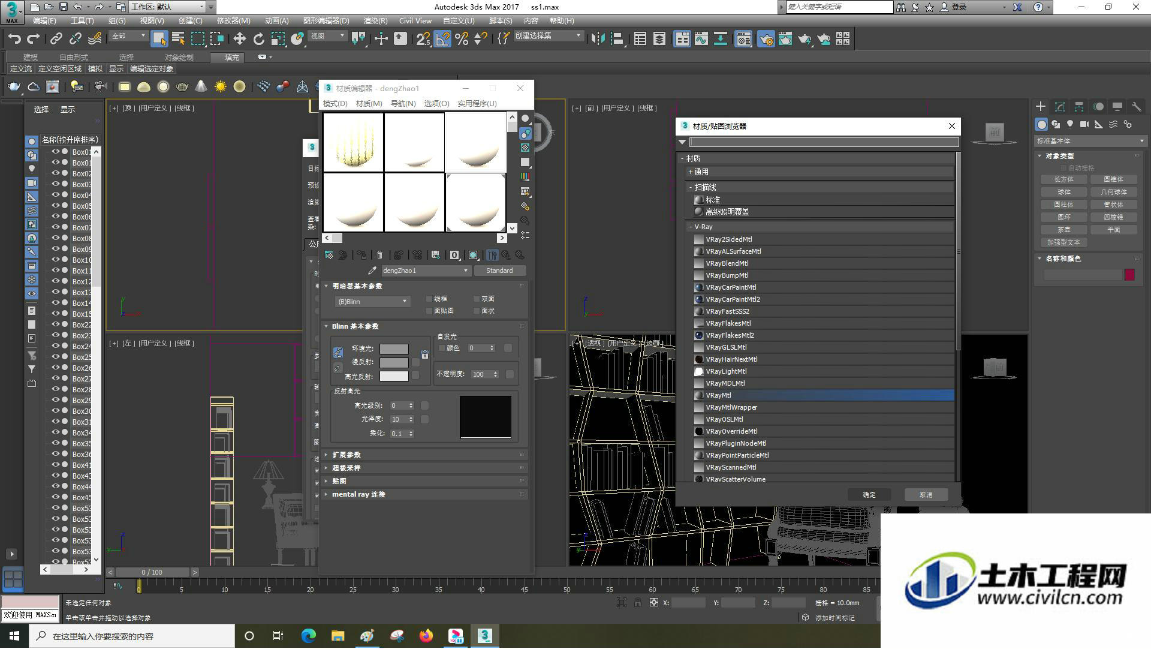Screen dimensions: 1151x649
Task: Click the Select Object tool
Action: [159, 39]
